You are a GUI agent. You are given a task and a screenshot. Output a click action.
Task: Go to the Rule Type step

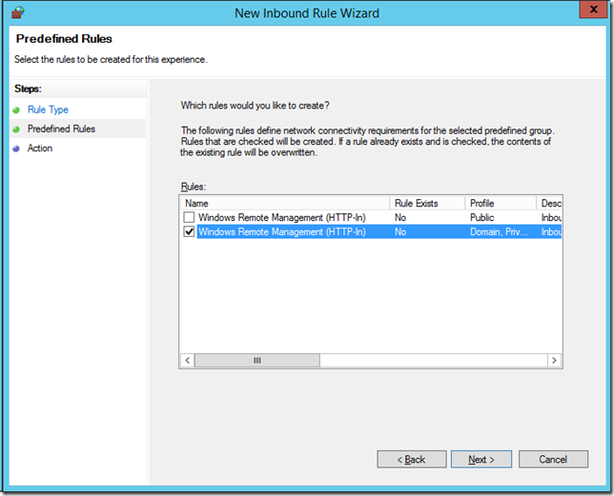(48, 110)
